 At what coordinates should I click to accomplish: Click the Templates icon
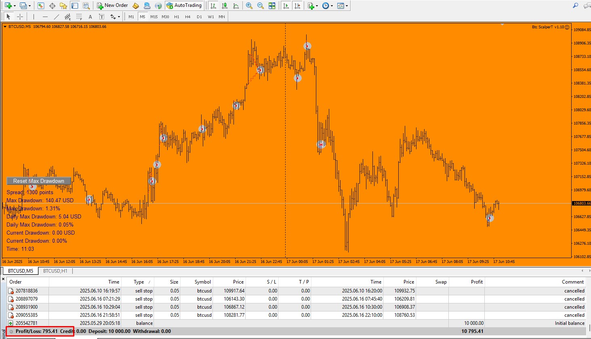click(341, 6)
